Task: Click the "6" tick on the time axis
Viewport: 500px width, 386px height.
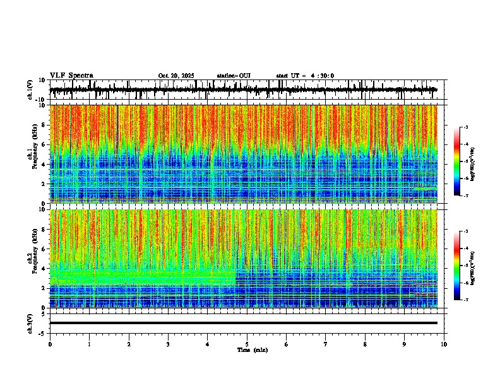Action: pyautogui.click(x=287, y=344)
